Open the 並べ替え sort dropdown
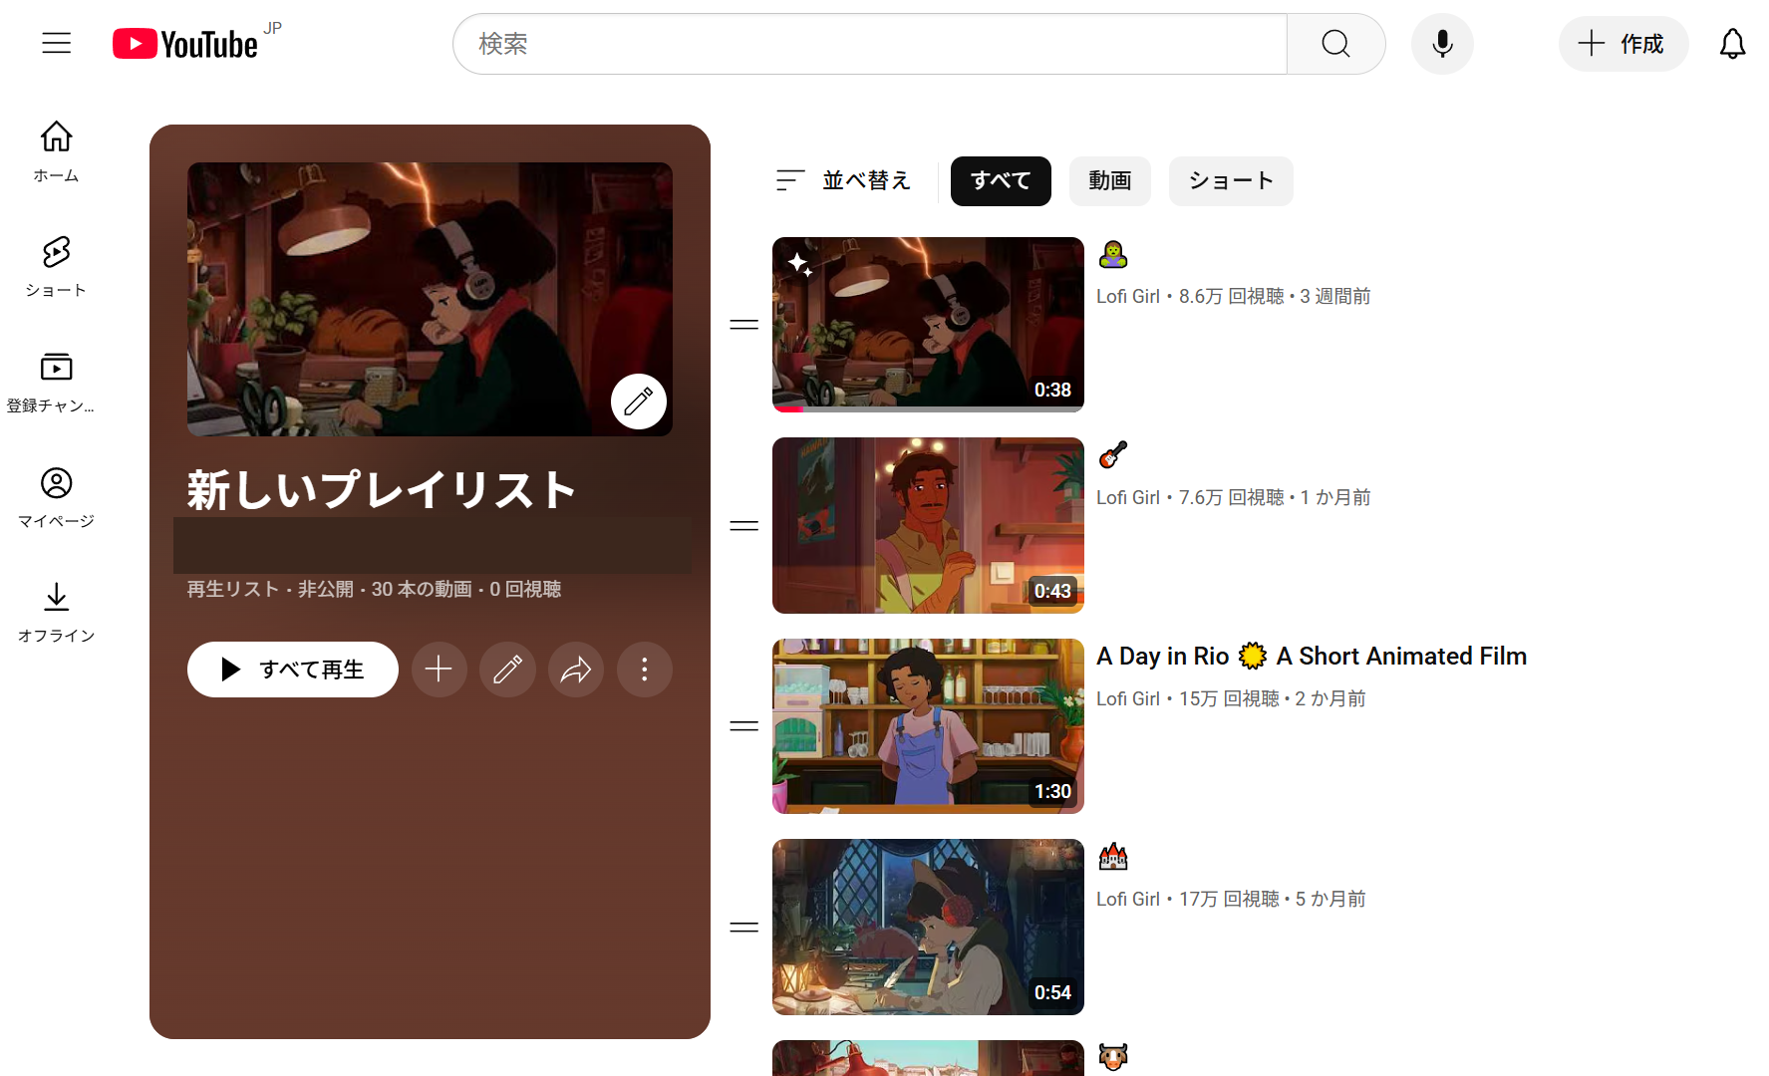This screenshot has width=1769, height=1076. coord(844,180)
